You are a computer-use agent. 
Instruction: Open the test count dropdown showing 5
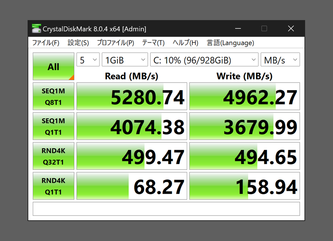[x=88, y=60]
